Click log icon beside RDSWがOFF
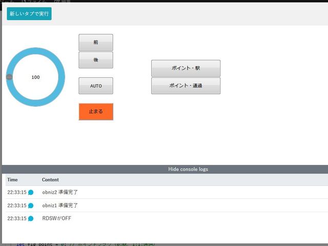Viewport: 328px width, 246px height. [x=31, y=218]
